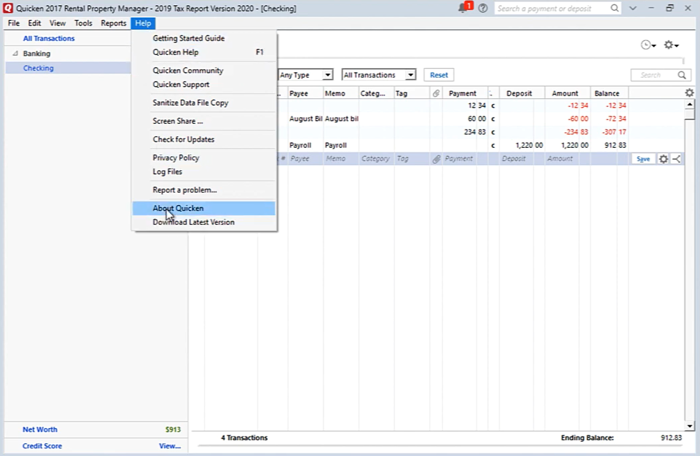Click the magnifier in payment search box

614,8
